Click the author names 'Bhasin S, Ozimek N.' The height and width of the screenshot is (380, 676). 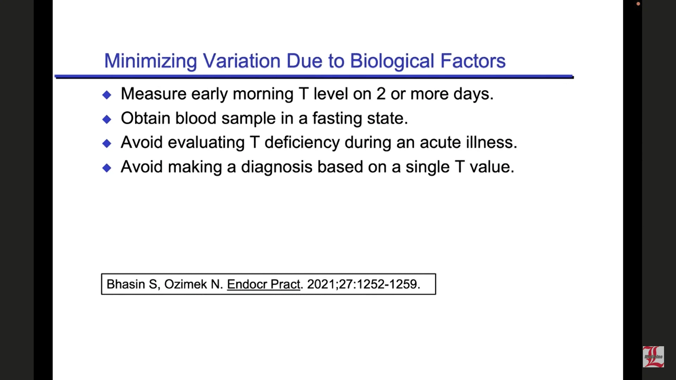(x=164, y=284)
